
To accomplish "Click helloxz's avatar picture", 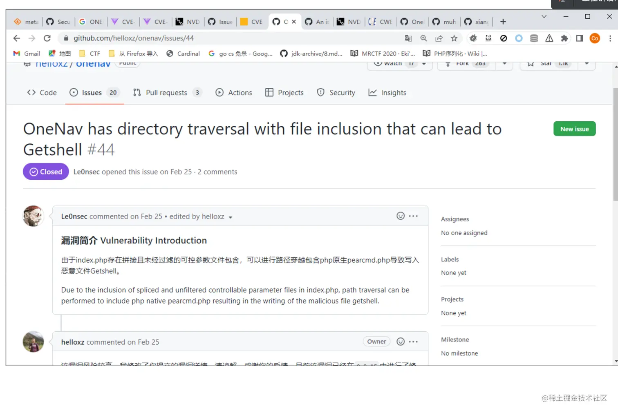I will tap(34, 342).
